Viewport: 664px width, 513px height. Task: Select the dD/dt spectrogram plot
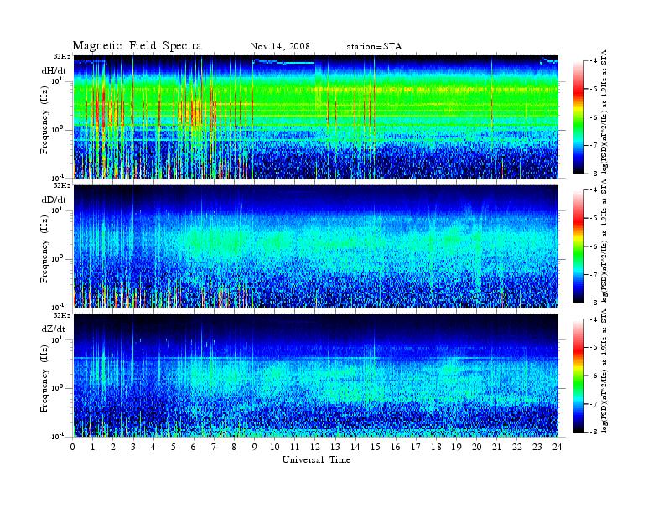tap(316, 246)
